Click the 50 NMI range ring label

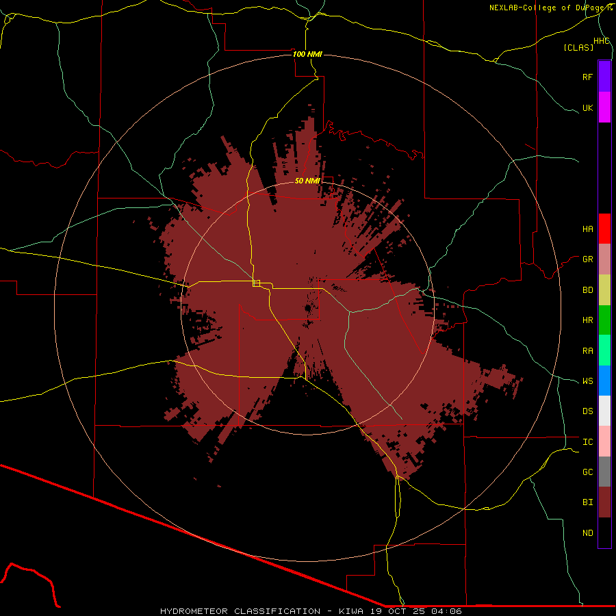[x=307, y=181]
